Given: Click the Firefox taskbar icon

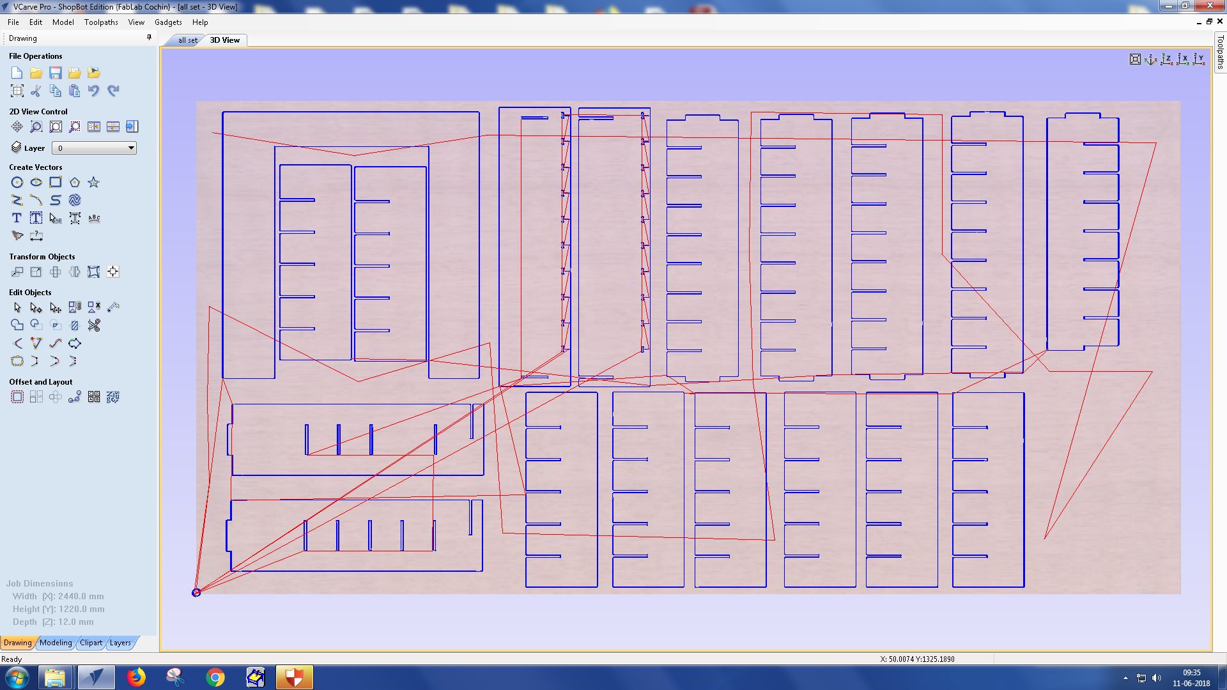Looking at the screenshot, I should click(x=136, y=677).
